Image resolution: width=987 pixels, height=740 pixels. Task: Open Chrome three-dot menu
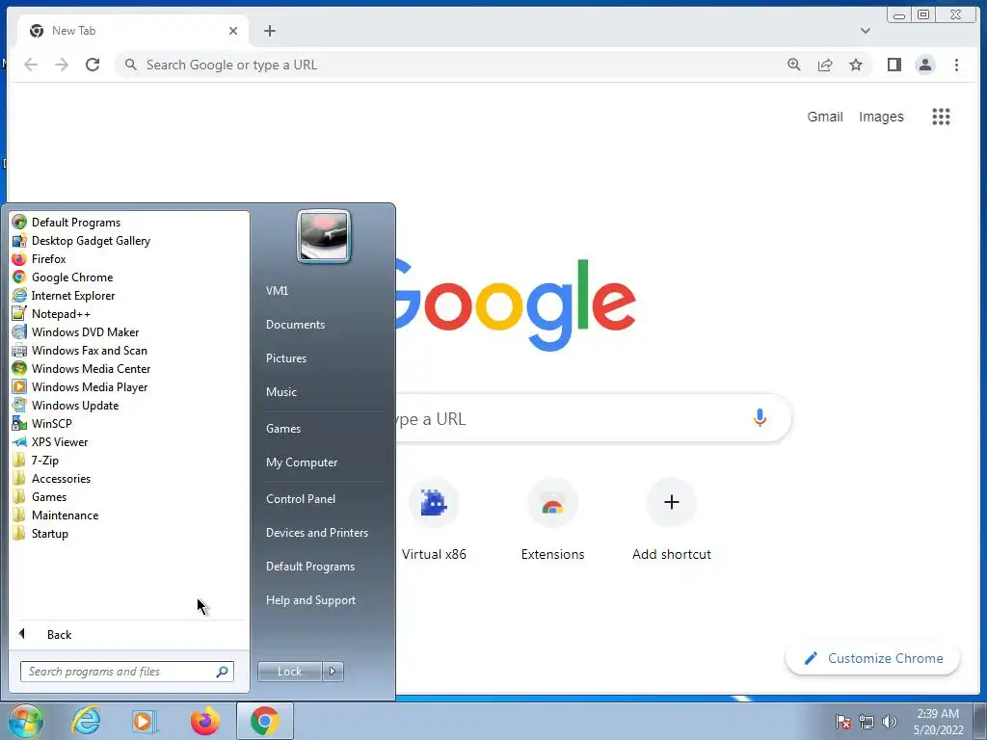956,65
